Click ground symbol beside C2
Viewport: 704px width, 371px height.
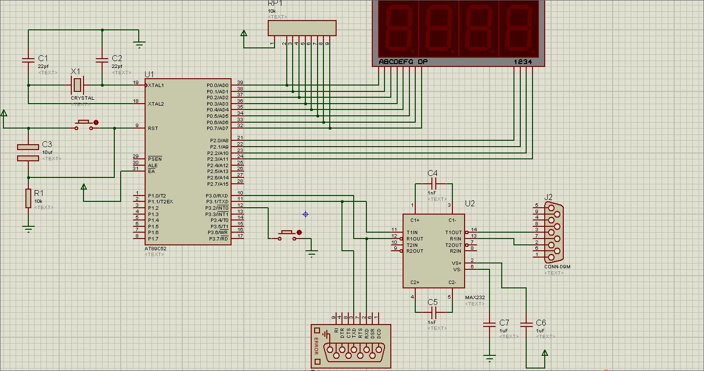pos(139,45)
